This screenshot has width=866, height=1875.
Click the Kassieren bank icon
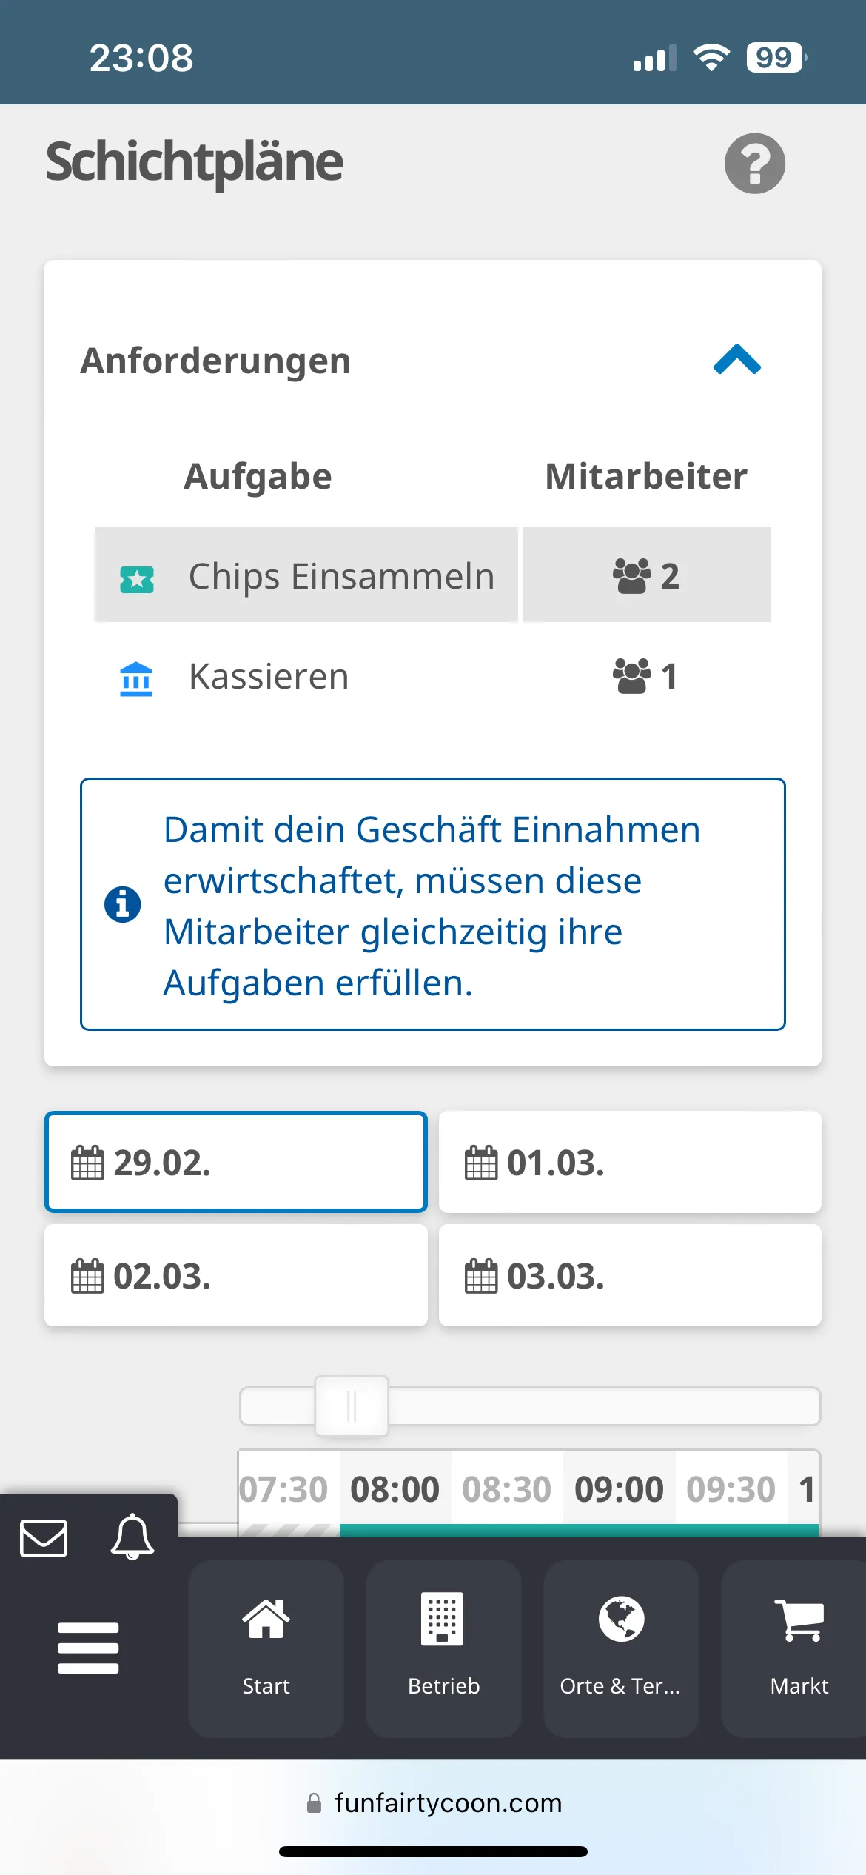[136, 678]
